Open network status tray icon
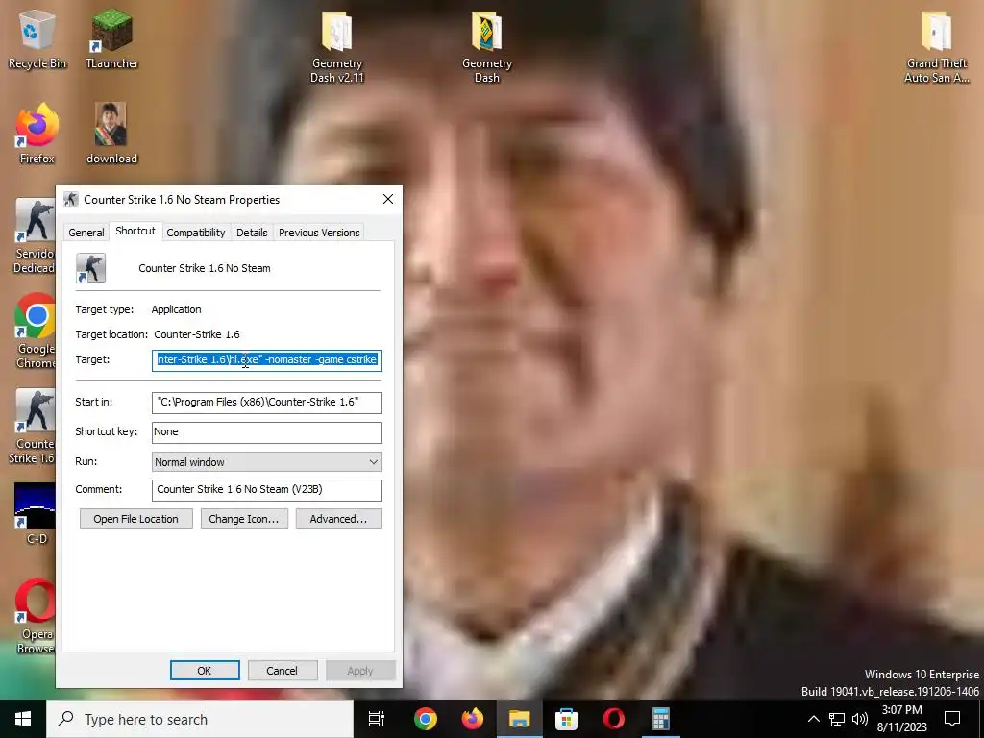This screenshot has width=984, height=738. point(837,719)
